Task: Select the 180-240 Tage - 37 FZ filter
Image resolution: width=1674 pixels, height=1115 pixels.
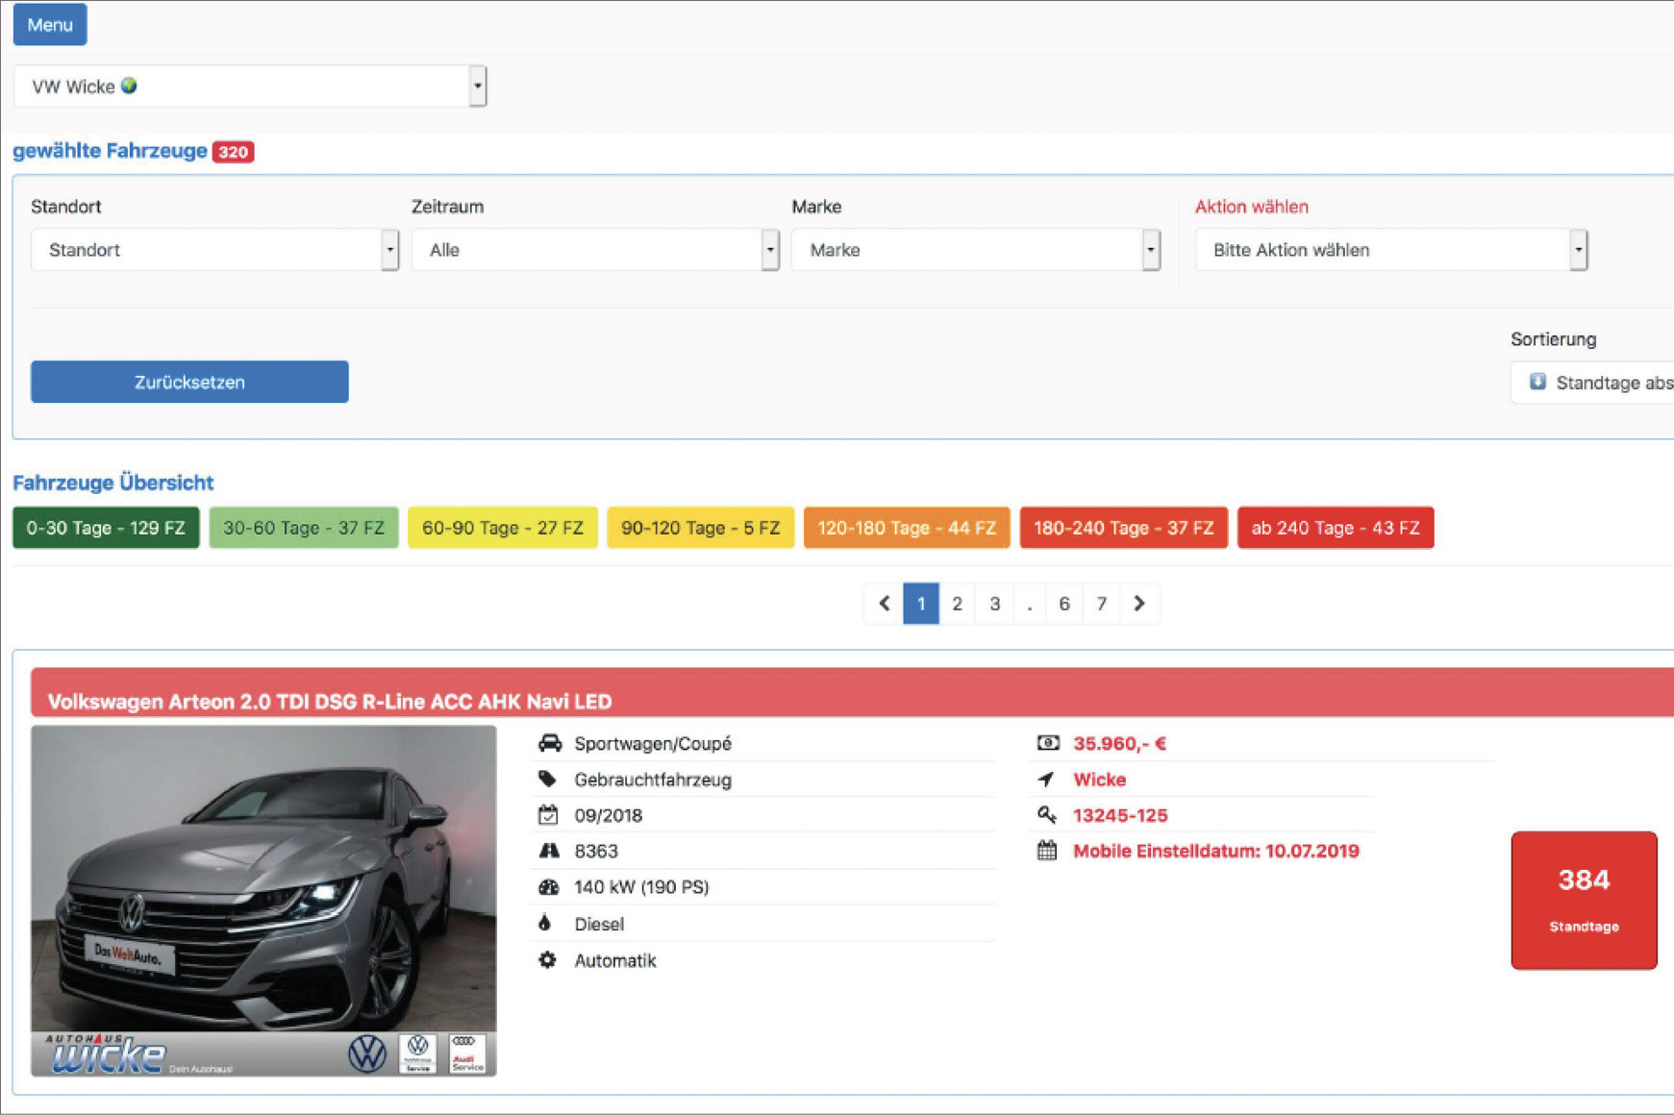Action: [1124, 528]
